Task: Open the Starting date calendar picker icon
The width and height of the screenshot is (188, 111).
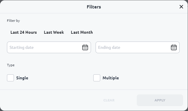Action: (x=85, y=47)
